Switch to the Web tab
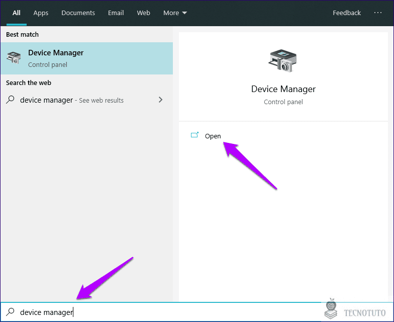The image size is (394, 322). [x=144, y=13]
